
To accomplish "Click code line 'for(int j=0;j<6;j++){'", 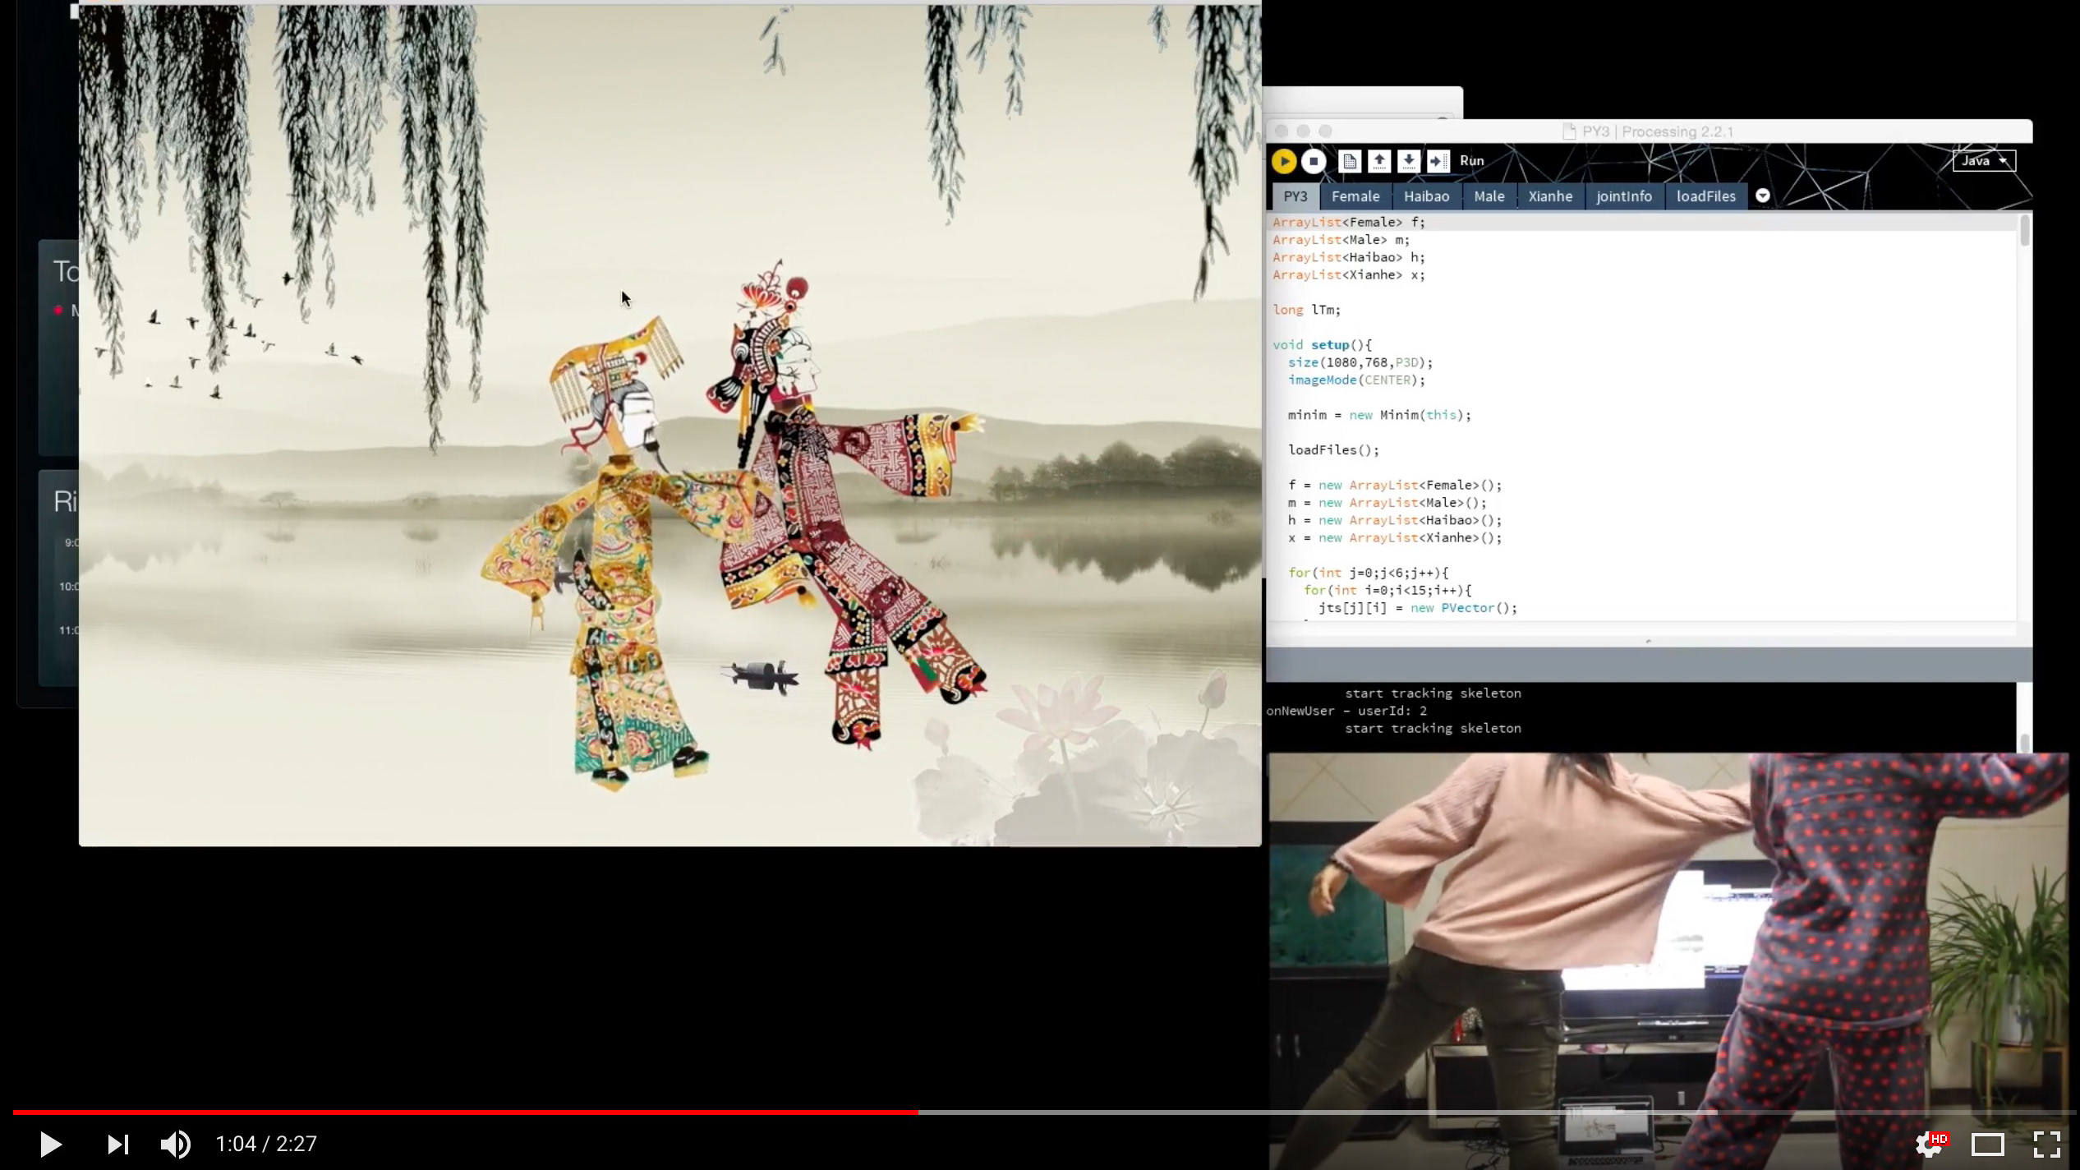I will coord(1369,573).
